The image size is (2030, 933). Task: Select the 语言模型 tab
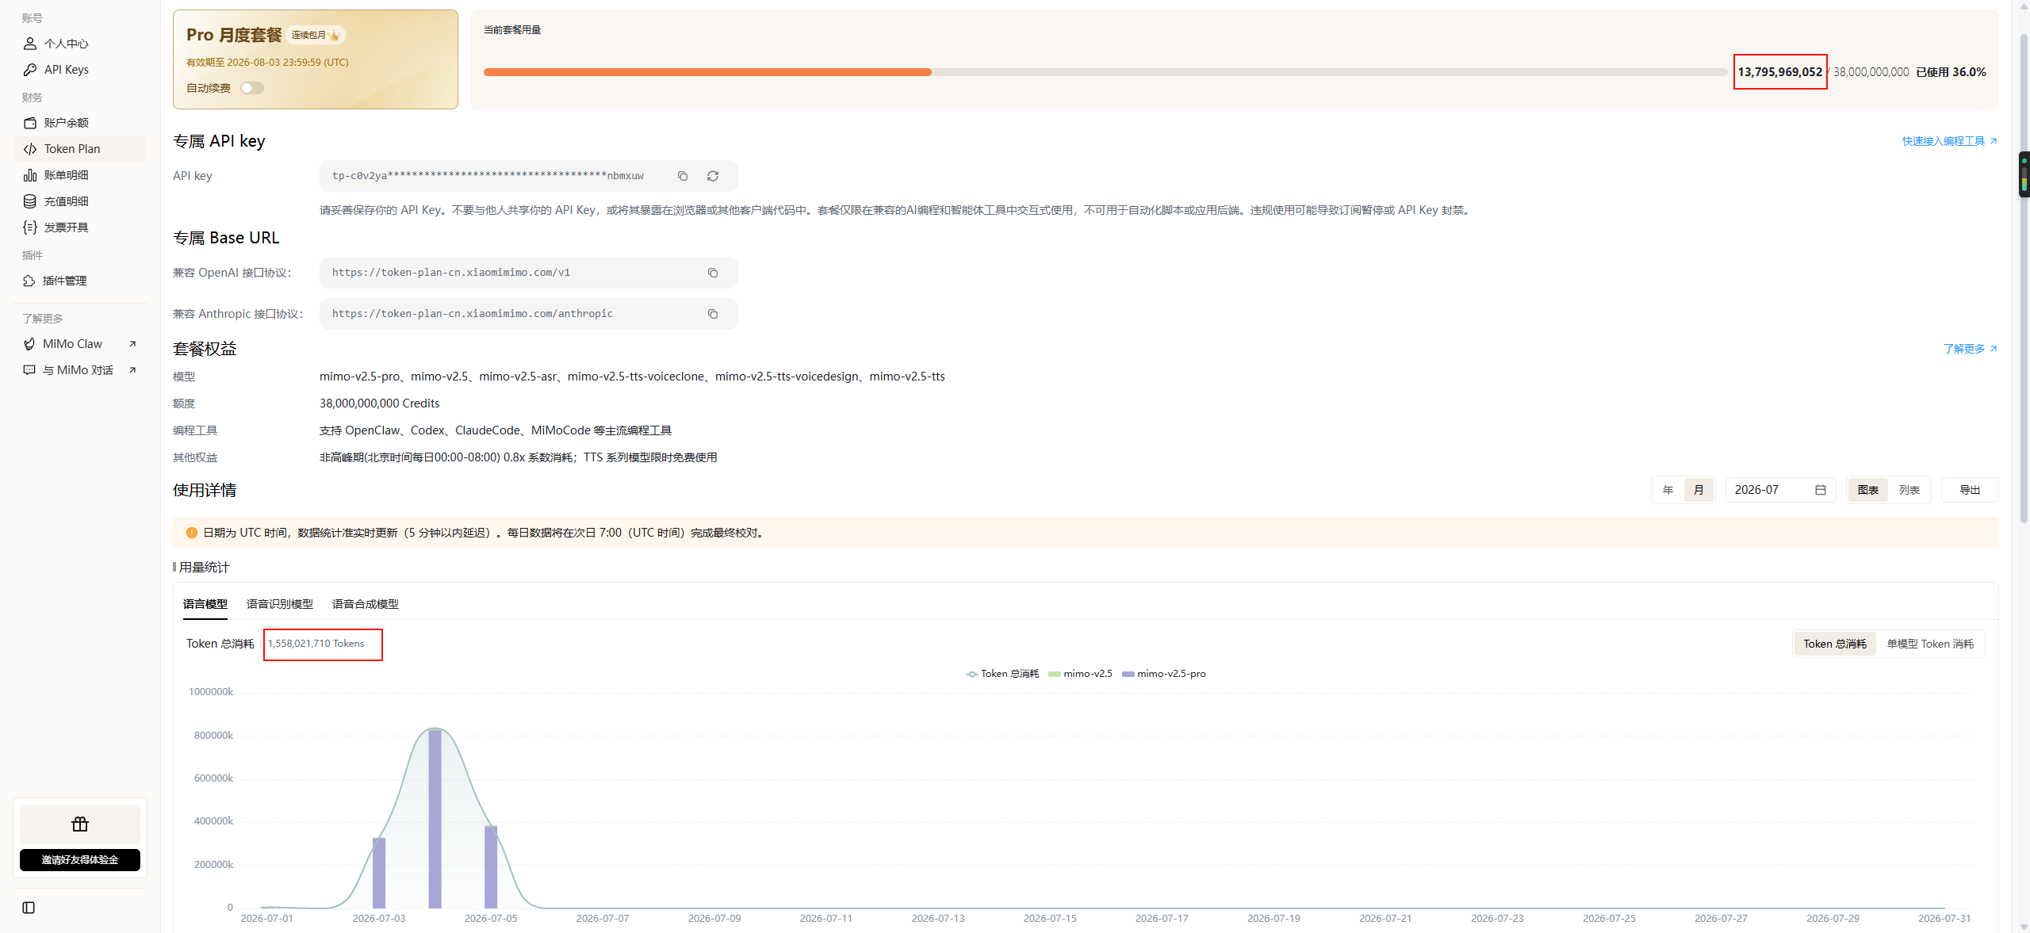(x=205, y=604)
